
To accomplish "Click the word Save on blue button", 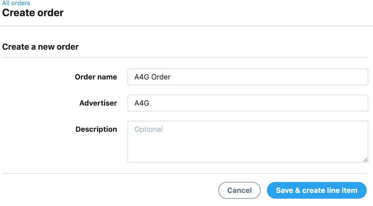I will [284, 190].
